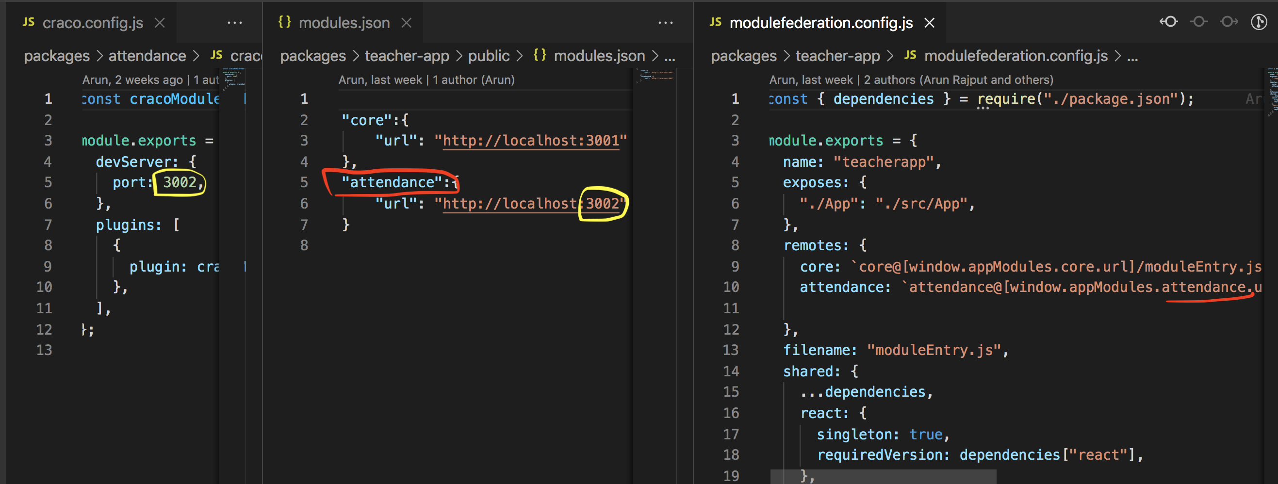Open more actions menu beside modules.json tab
Screen dimensions: 1278x484
pos(665,23)
